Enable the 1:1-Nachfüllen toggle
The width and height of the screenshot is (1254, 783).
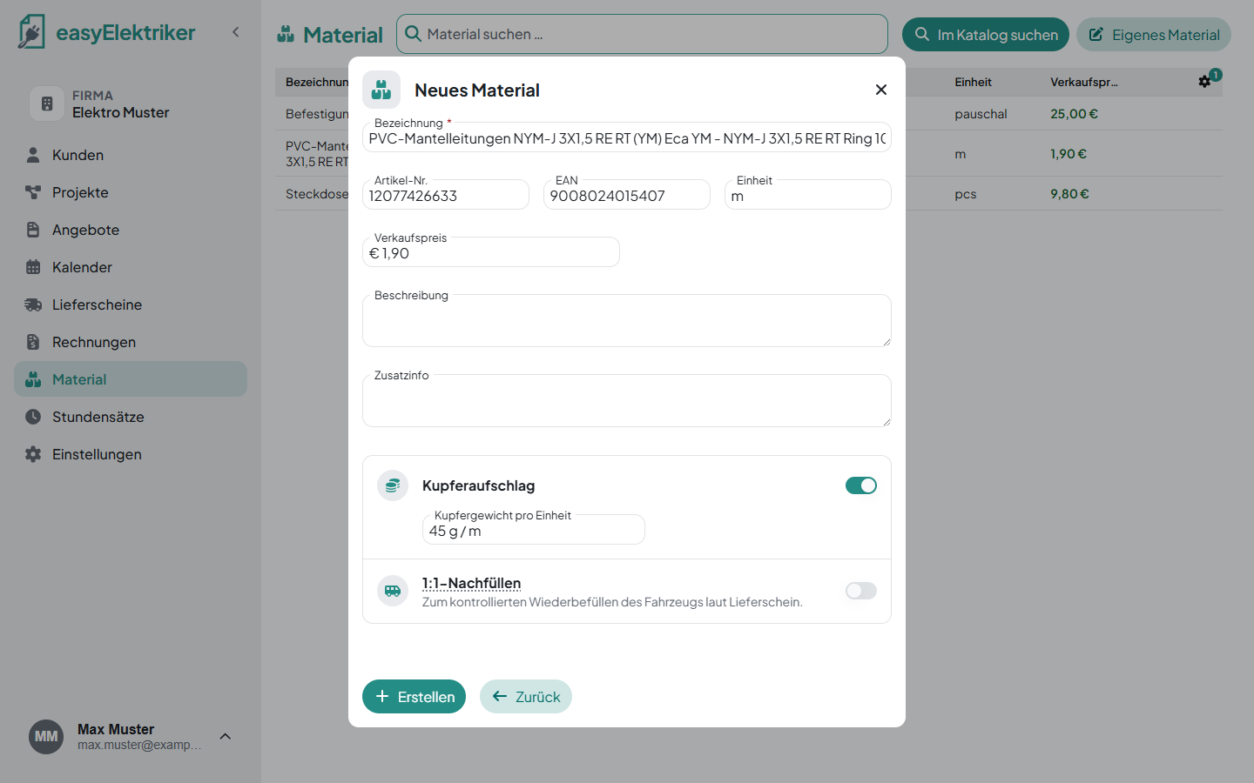click(861, 591)
